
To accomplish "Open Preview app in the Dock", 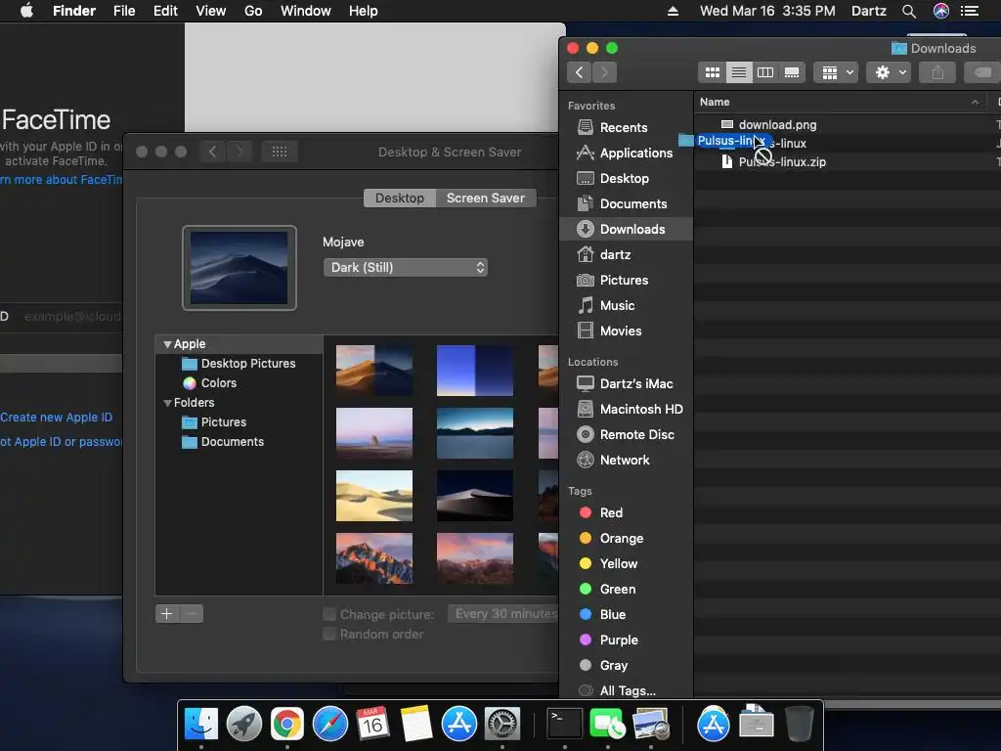I will pos(650,724).
